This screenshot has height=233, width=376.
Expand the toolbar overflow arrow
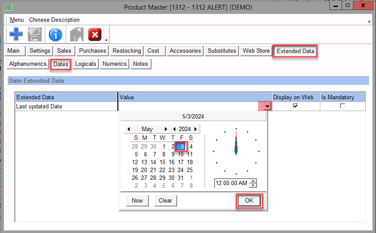(106, 40)
